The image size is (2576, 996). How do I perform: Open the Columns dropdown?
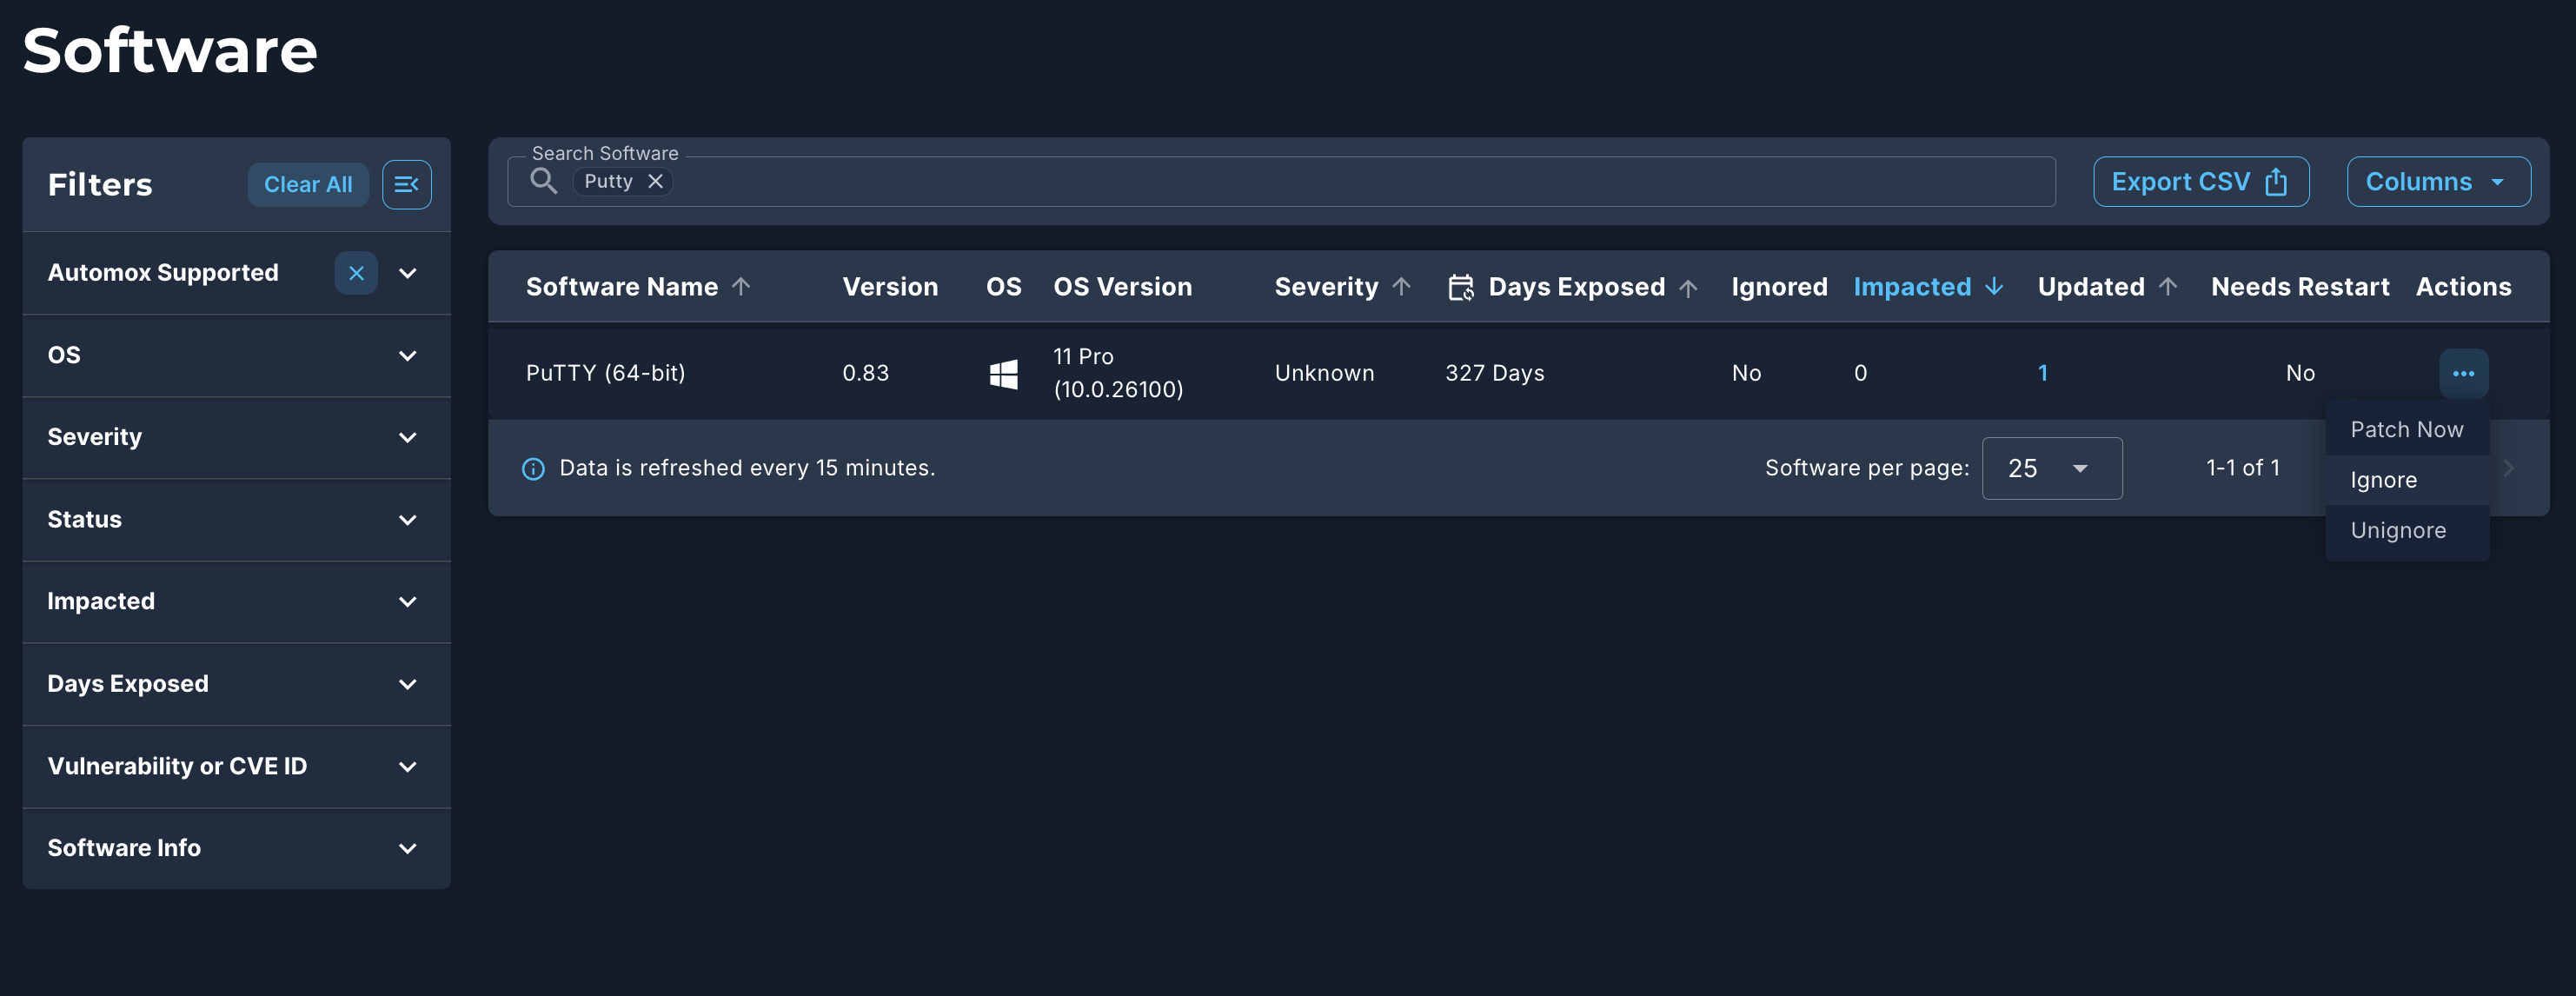point(2437,182)
